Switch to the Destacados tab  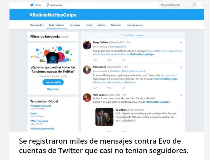click(37, 25)
